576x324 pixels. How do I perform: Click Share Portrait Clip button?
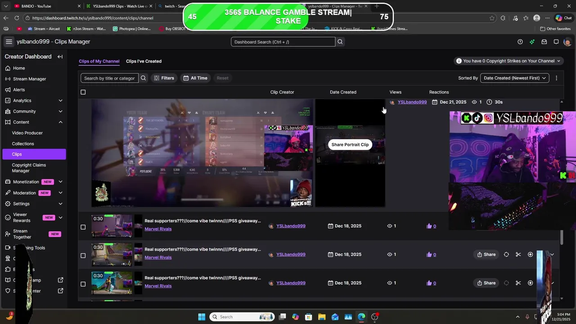[350, 144]
